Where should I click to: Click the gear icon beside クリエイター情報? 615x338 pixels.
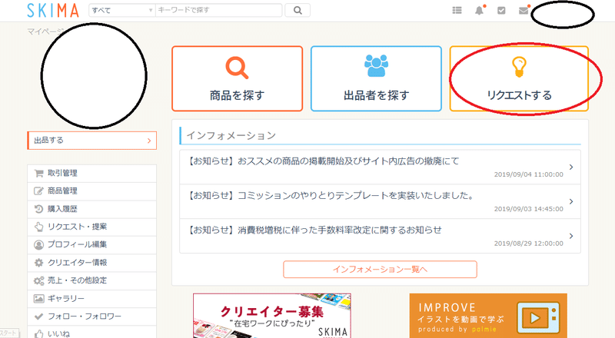pos(38,263)
